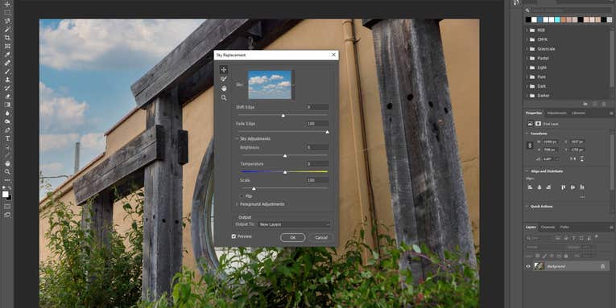The image size is (616, 308).
Task: Open the Sky preset picker dropdown
Action: (x=293, y=84)
